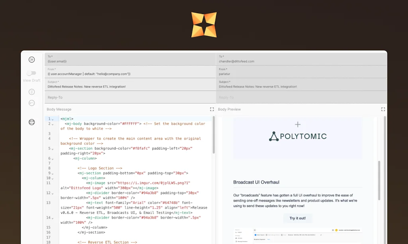Click the publish icon in the left sidebar
The width and height of the screenshot is (408, 244).
pyautogui.click(x=31, y=92)
